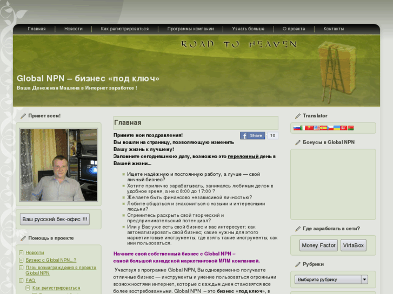Image resolution: width=393 pixels, height=294 pixels.
Task: Open the Контакты menu item
Action: coord(334,29)
